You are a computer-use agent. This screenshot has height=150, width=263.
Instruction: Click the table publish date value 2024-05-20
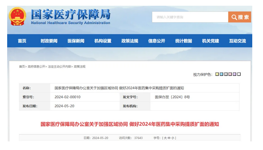pos(64,106)
